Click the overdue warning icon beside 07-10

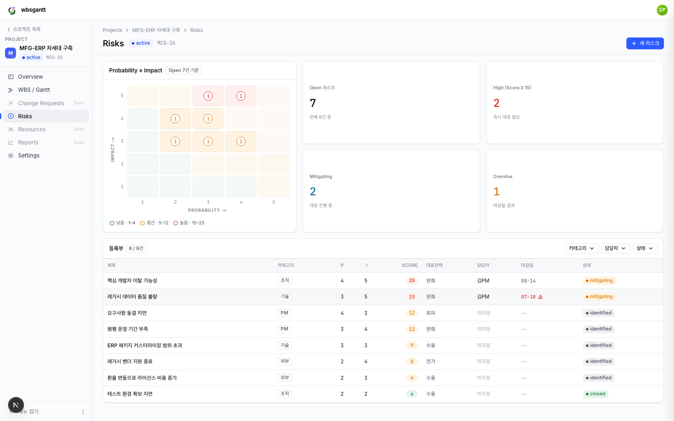tap(540, 297)
